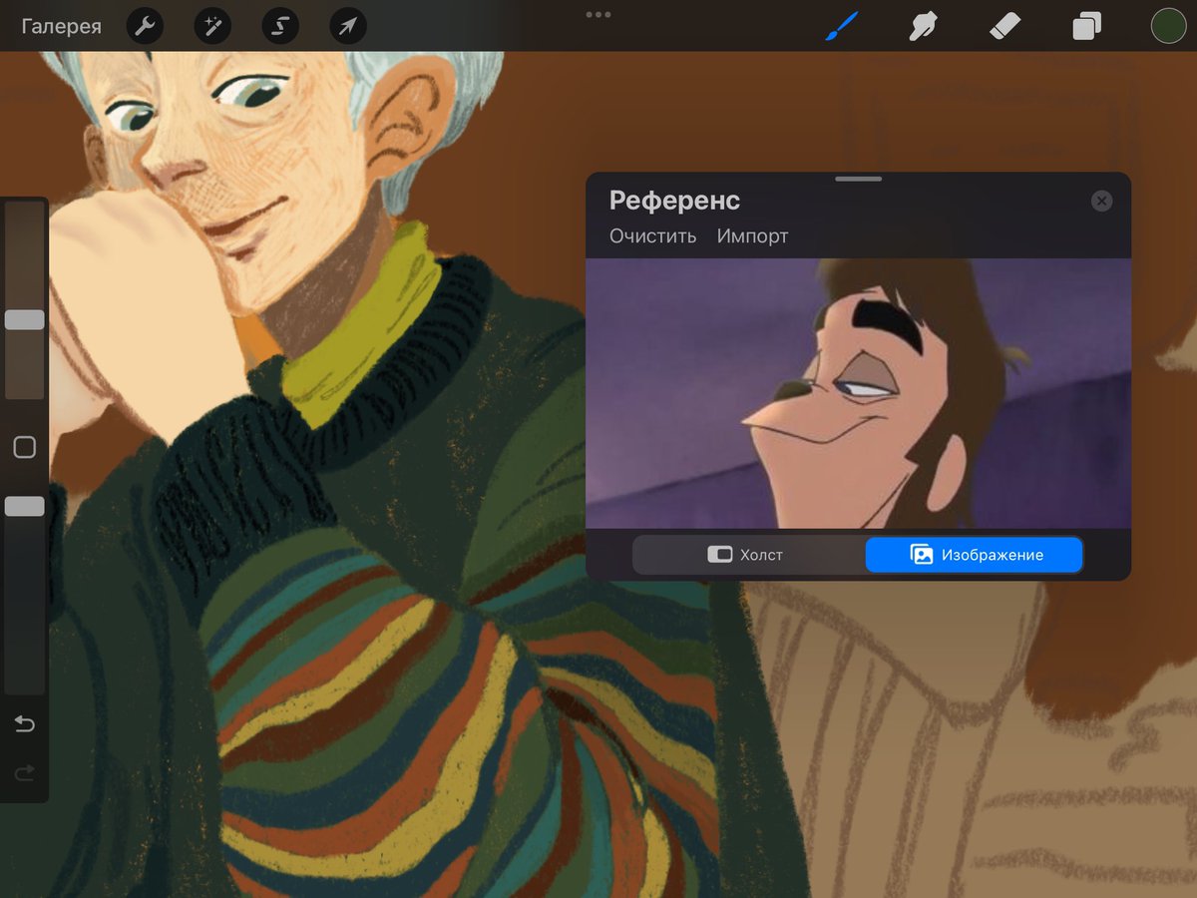Viewport: 1197px width, 898px height.
Task: Open the Actions wrench menu
Action: click(x=146, y=26)
